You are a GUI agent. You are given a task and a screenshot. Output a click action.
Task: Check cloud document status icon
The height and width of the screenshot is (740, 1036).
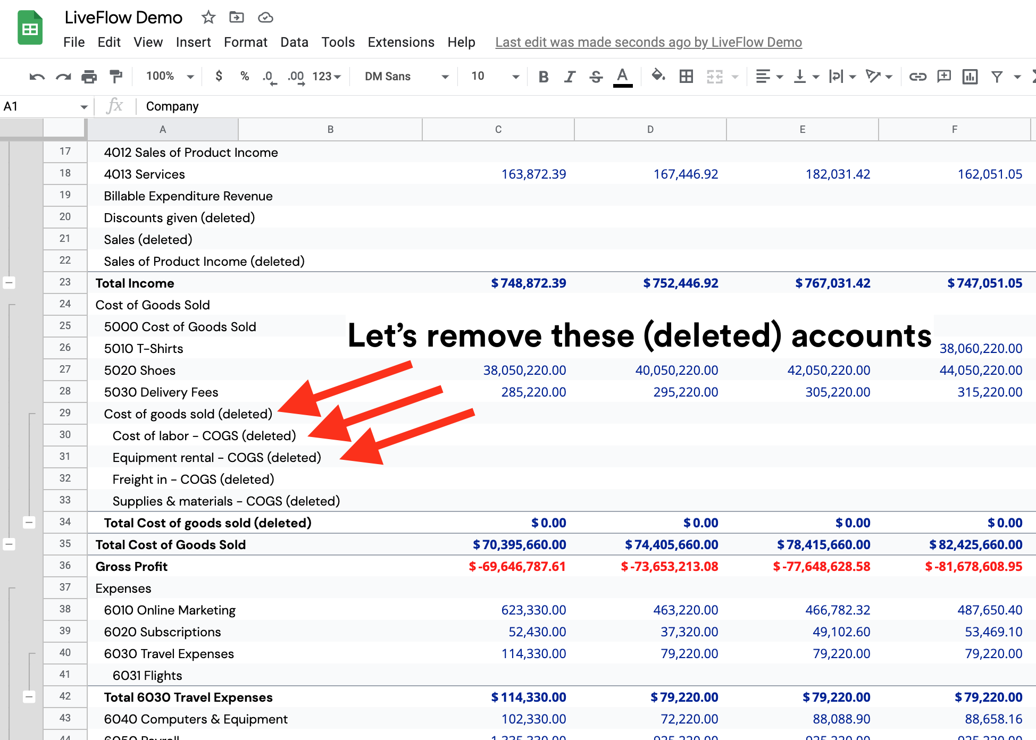pos(265,18)
